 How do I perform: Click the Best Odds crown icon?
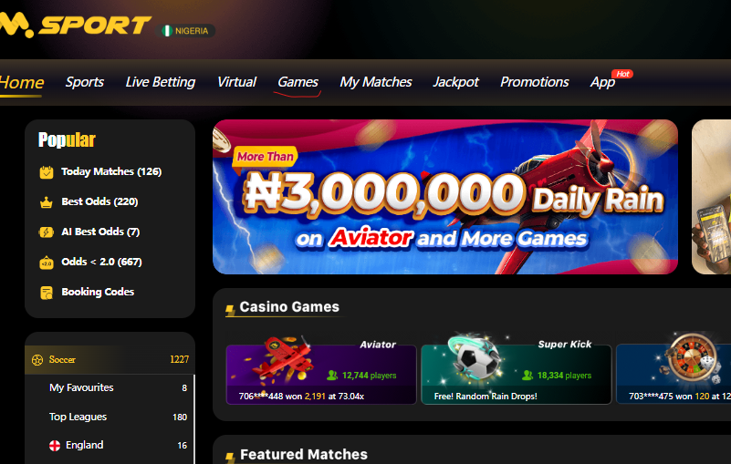(47, 202)
